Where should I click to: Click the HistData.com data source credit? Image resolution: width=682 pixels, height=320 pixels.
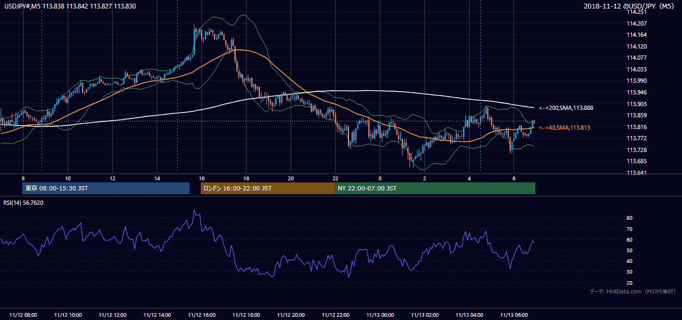click(632, 291)
